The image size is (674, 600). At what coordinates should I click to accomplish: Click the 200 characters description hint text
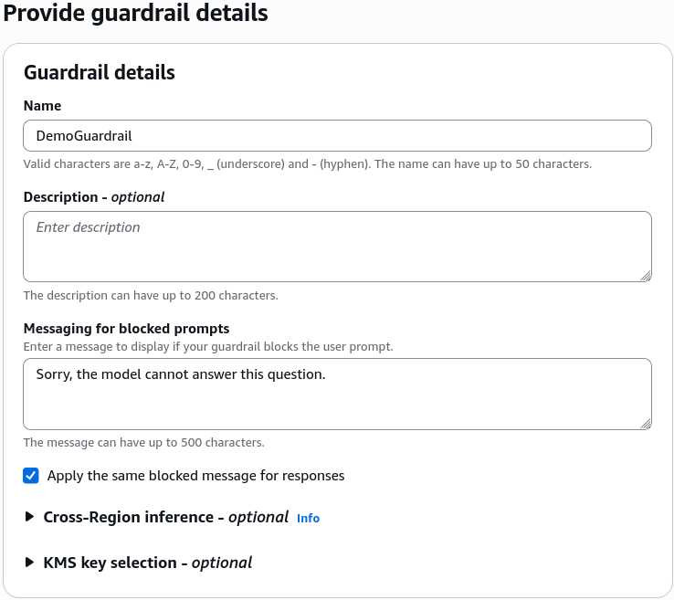pyautogui.click(x=151, y=296)
